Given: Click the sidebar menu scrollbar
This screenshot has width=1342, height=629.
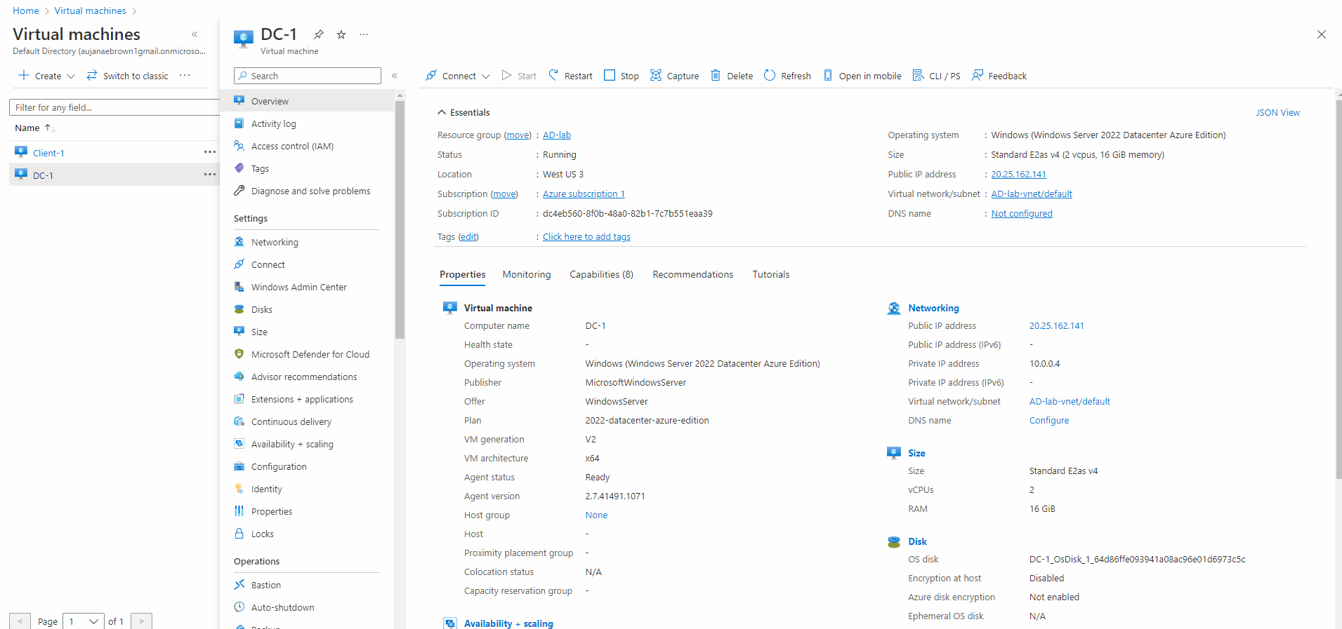Looking at the screenshot, I should (x=400, y=219).
